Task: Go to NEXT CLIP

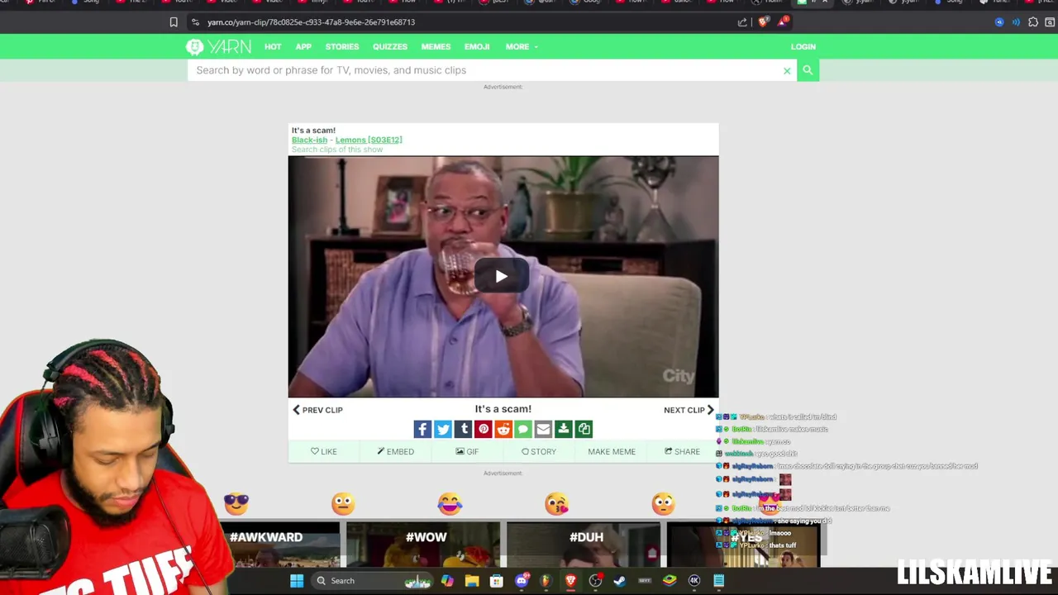Action: tap(689, 410)
